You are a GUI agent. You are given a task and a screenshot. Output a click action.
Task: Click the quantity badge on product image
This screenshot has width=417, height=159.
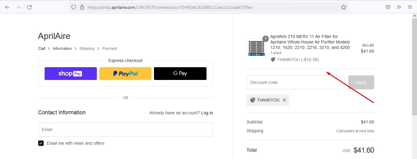(265, 39)
